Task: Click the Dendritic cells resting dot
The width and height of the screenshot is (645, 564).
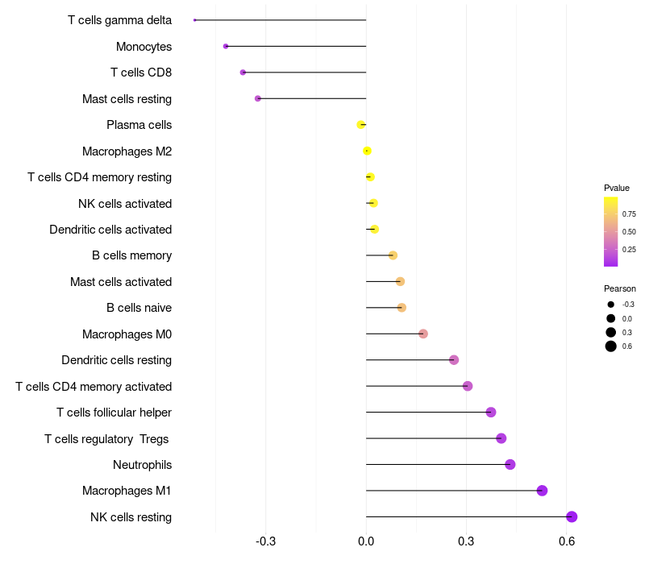Action: pos(454,360)
